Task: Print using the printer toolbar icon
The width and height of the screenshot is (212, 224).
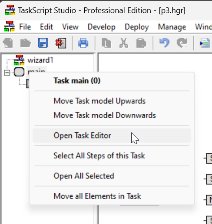Action: pos(83,43)
